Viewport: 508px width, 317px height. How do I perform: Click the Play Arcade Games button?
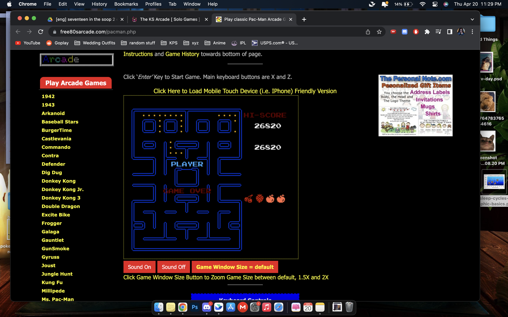pos(76,83)
